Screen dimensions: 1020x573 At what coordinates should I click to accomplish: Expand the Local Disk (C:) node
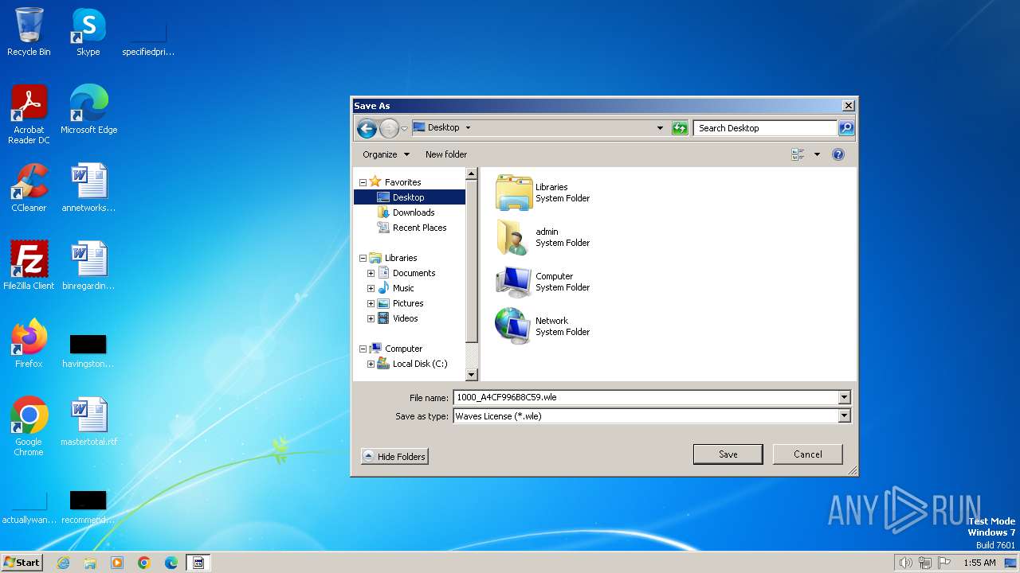(x=371, y=364)
